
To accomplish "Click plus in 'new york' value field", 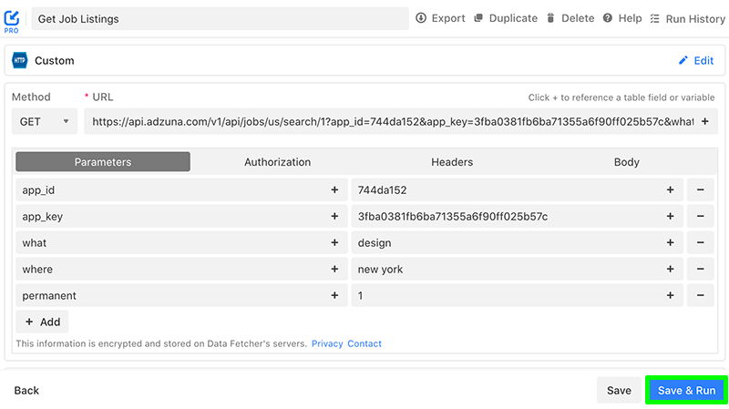I will point(670,269).
